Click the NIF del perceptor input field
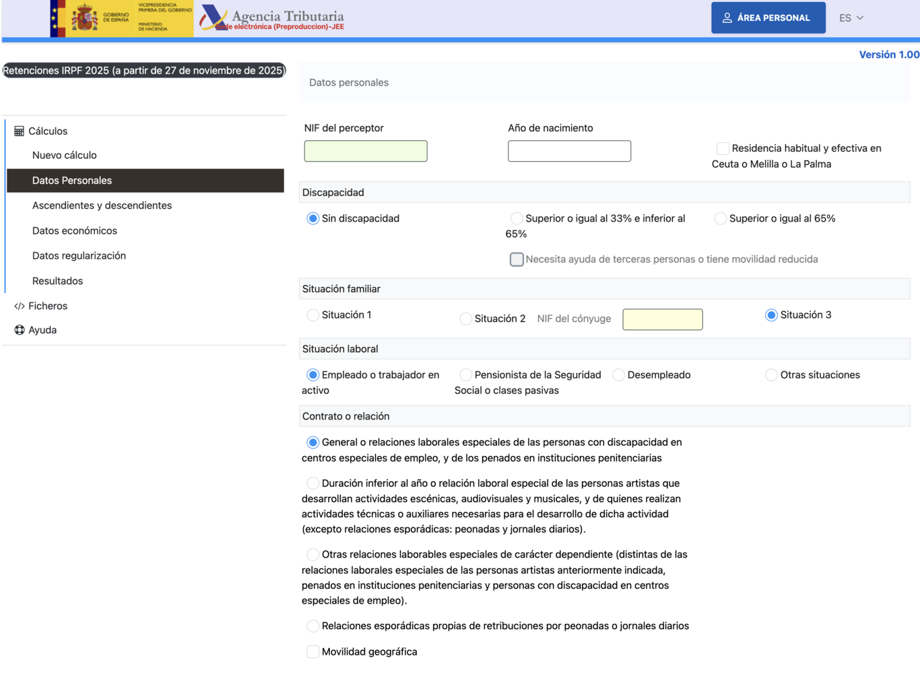 pyautogui.click(x=365, y=151)
